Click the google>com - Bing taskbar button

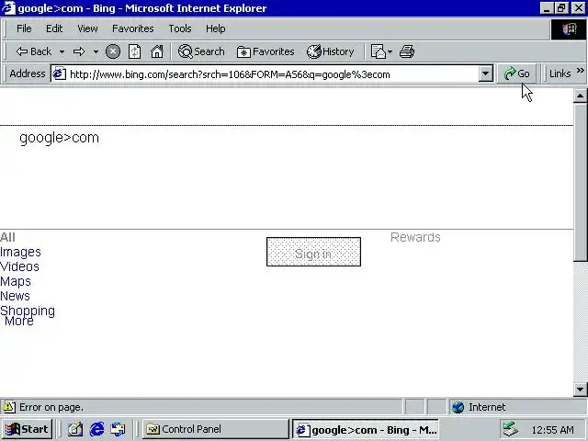(366, 429)
